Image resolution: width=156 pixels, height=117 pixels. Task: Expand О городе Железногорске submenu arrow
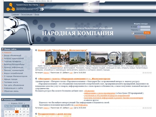pos(30,76)
